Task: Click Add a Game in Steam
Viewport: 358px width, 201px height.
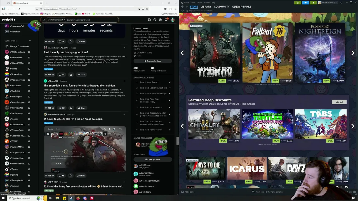Action: tap(188, 192)
